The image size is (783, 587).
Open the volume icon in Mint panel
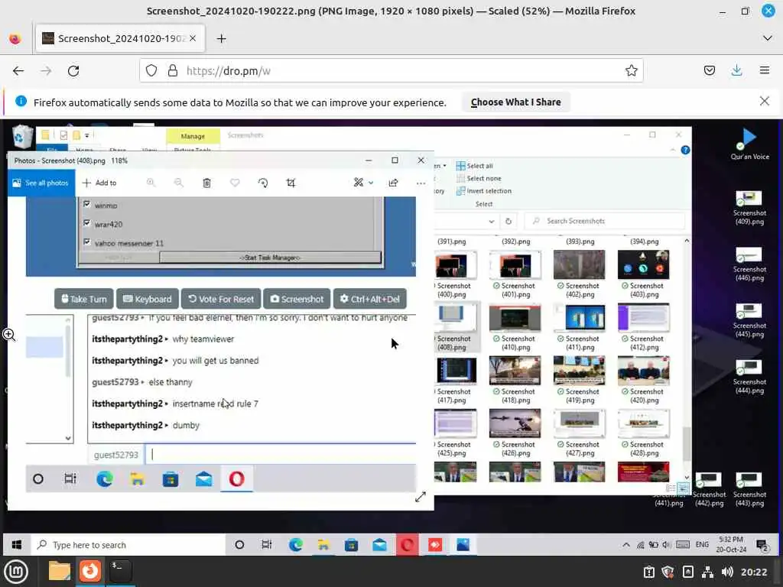pyautogui.click(x=727, y=572)
